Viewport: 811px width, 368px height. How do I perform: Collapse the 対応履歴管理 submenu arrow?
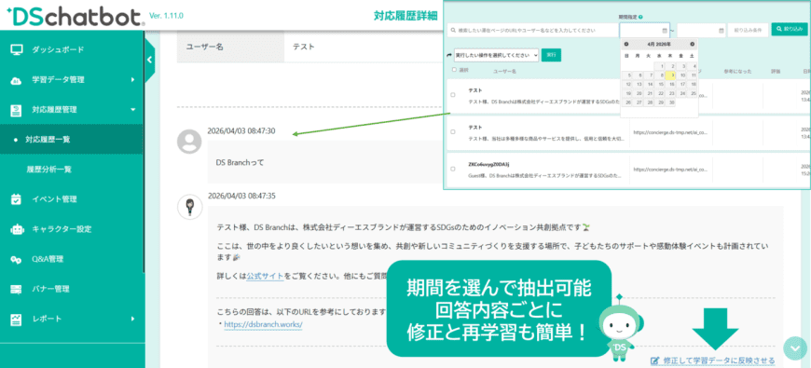tap(133, 110)
